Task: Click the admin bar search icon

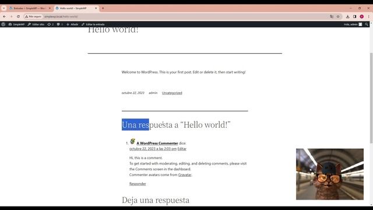Action: [367, 24]
